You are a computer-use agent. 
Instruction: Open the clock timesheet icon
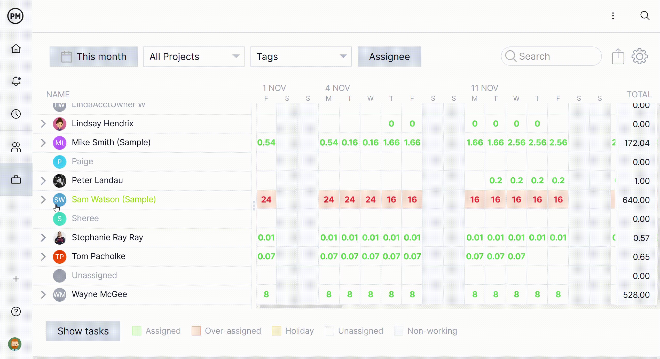pos(16,114)
